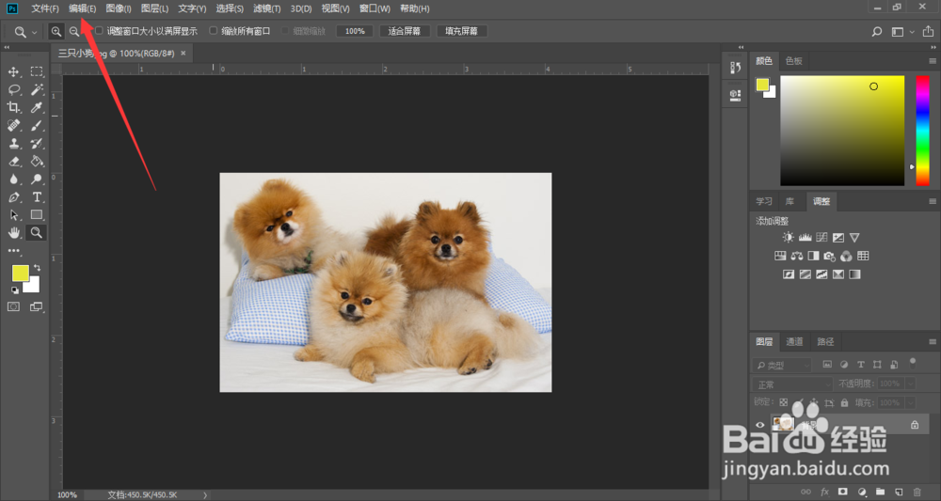Add a Photo Filter adjustment

(829, 256)
